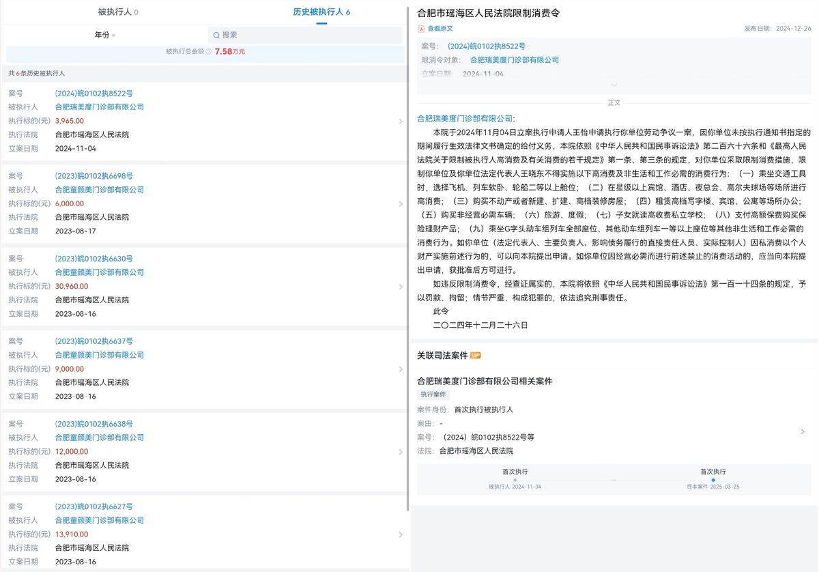This screenshot has width=819, height=572.
Task: Click the 关联司法案件 section title
Action: coord(442,356)
